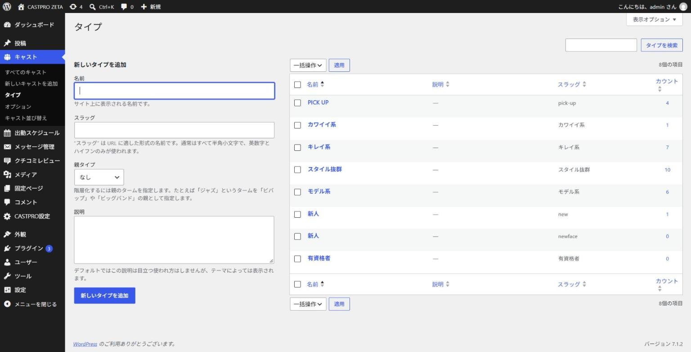Screen dimensions: 691x352
Task: Click the top 適用 button
Action: coord(339,65)
